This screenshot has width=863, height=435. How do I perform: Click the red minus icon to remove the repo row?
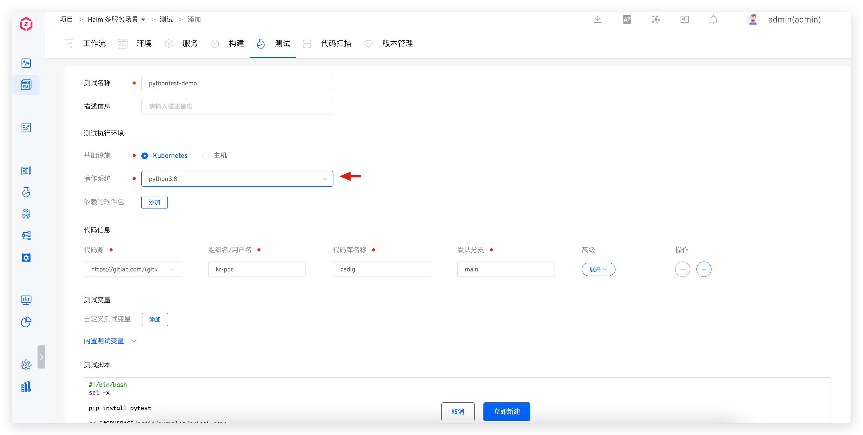(682, 269)
